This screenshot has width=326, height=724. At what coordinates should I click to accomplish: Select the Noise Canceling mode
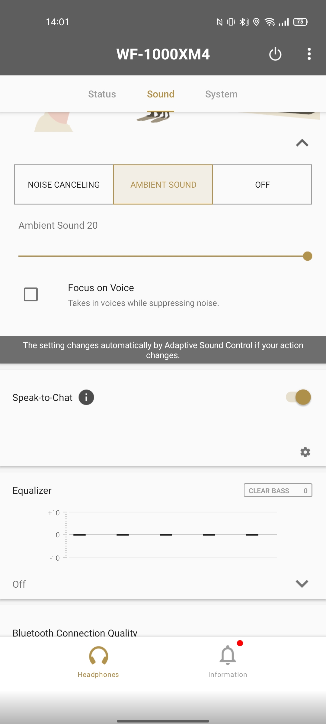[64, 185]
